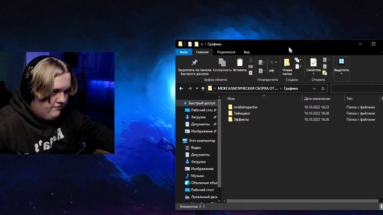Click the History icon in Открыть group
The image size is (383, 215).
click(324, 73)
